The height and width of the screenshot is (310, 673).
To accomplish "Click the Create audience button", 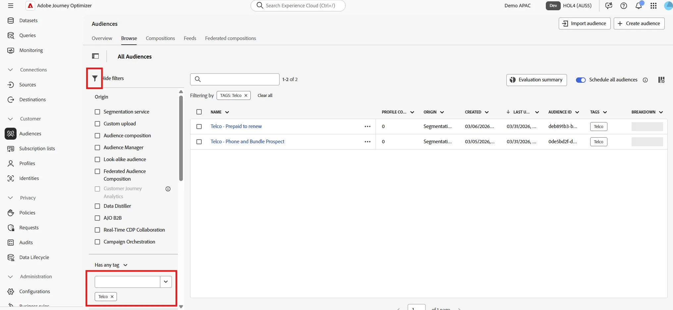I will (639, 23).
